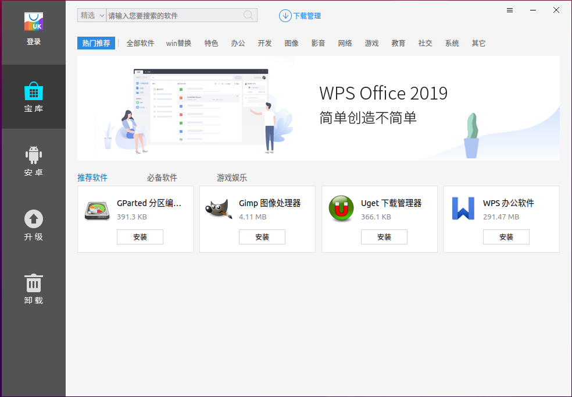Click the download manager arrow icon

click(x=285, y=16)
